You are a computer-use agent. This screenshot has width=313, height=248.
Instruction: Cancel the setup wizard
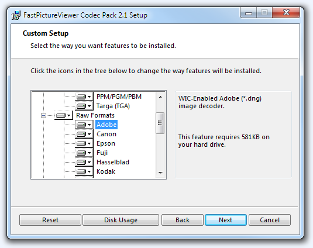[x=270, y=220]
